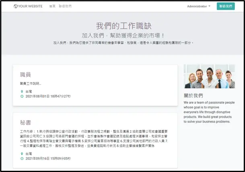Click the 我們的工作職缺 page heading
The height and width of the screenshot is (172, 245).
(124, 26)
